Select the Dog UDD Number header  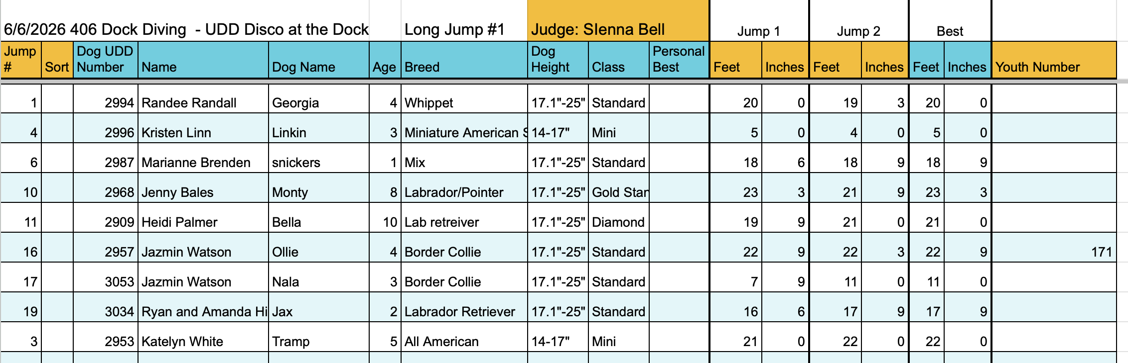coord(106,60)
